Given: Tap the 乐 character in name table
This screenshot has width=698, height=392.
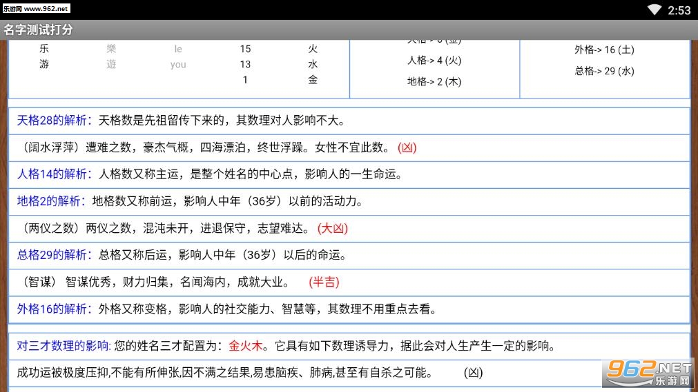Looking at the screenshot, I should click(x=44, y=48).
